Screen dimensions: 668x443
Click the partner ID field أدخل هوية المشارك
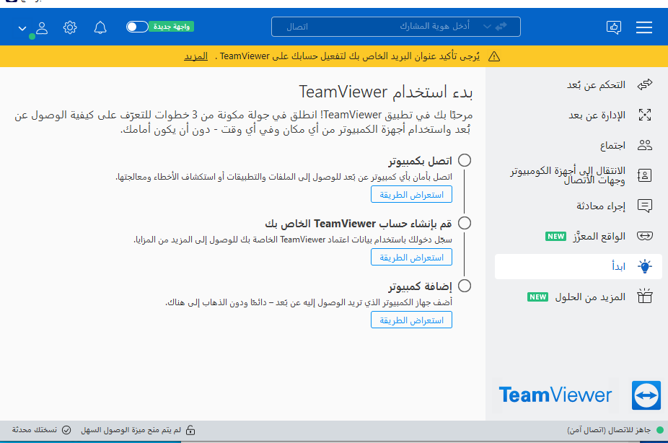point(434,27)
